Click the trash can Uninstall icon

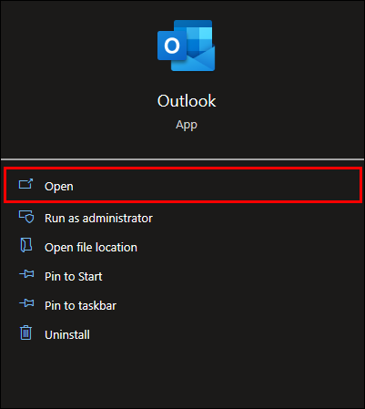25,332
